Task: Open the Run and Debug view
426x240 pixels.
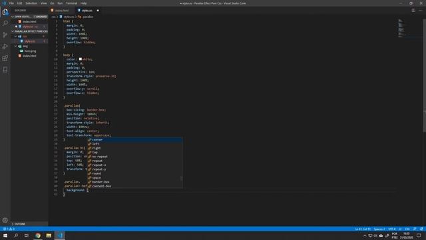Action: tap(5, 47)
